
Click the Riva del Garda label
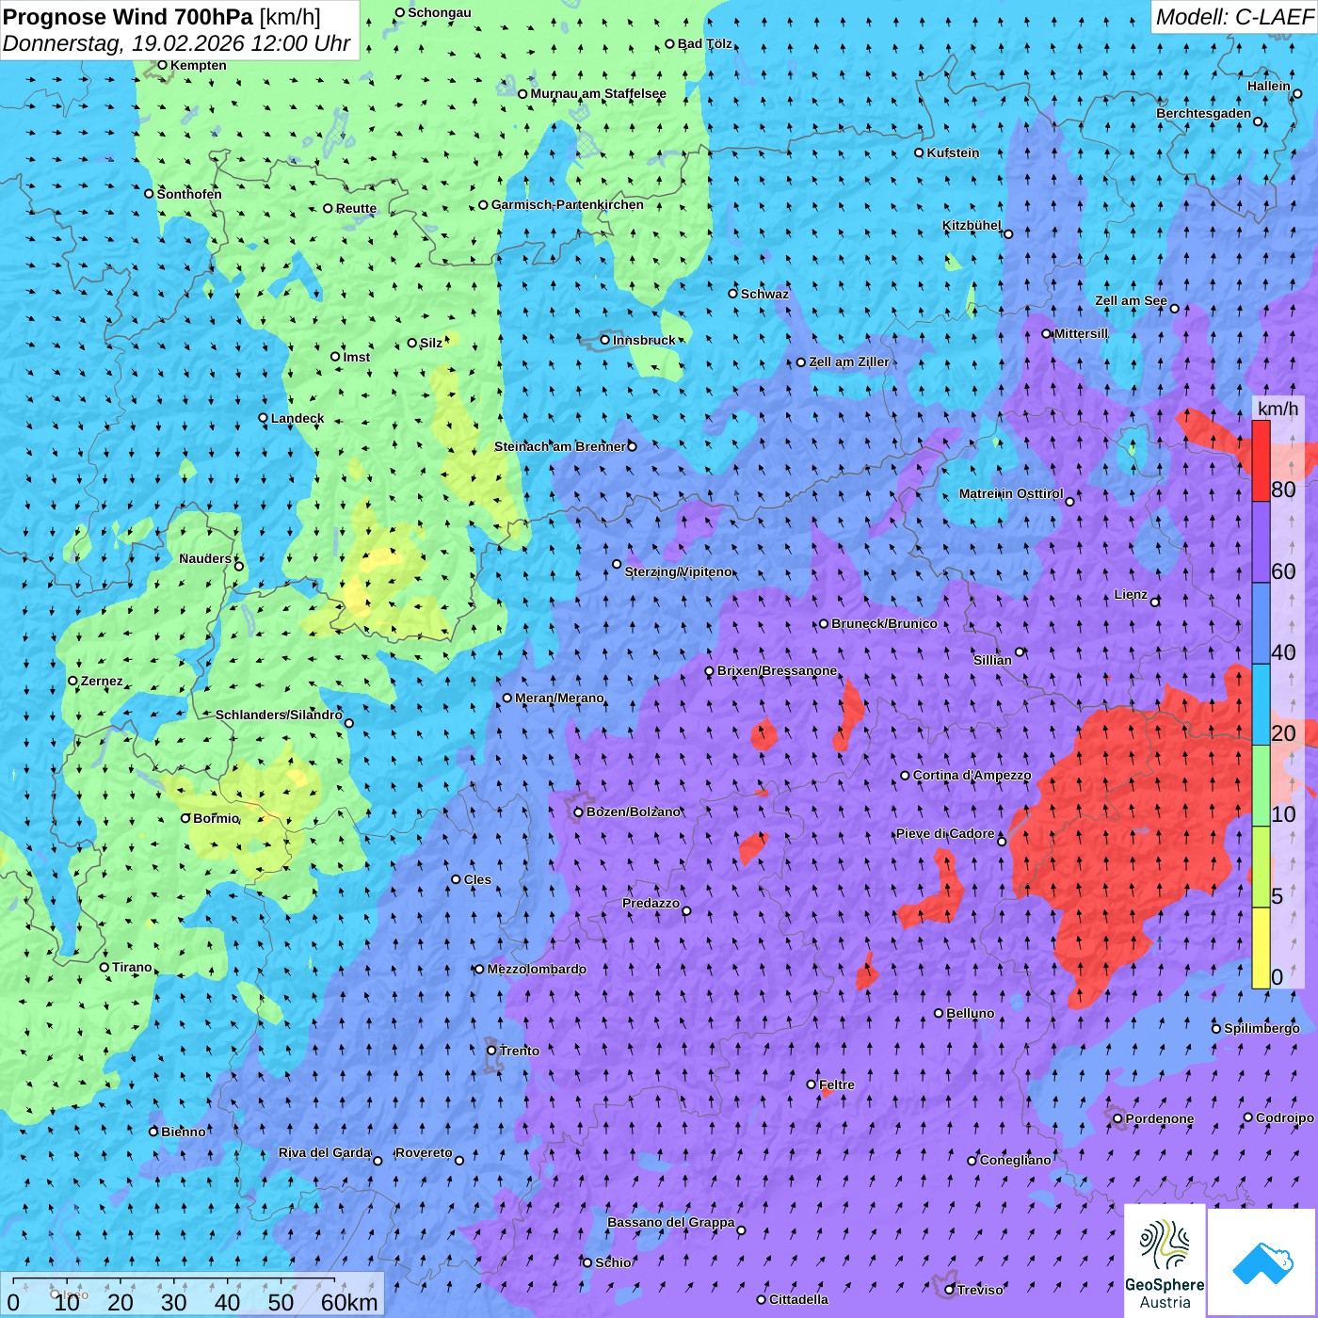coord(324,1152)
